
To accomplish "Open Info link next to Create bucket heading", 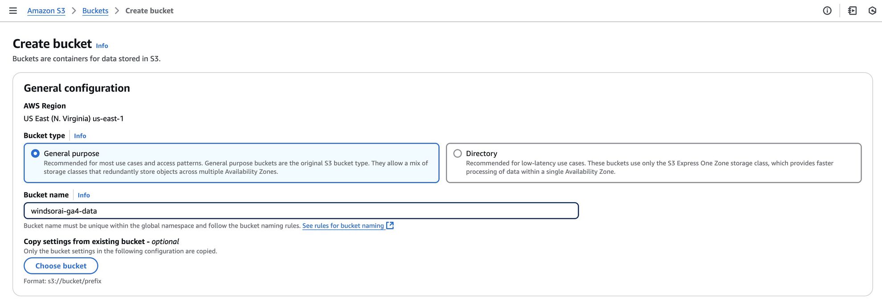I will pyautogui.click(x=102, y=46).
